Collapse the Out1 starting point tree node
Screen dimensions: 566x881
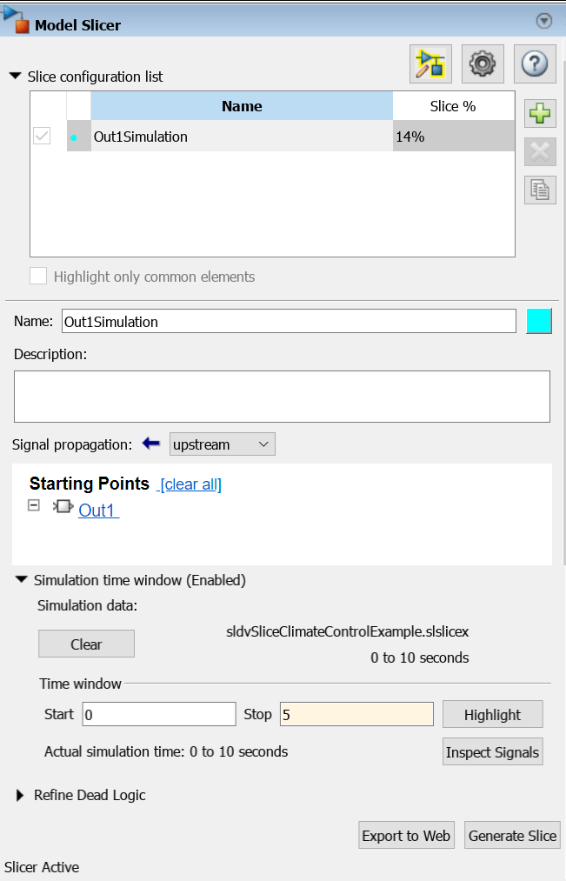[34, 504]
